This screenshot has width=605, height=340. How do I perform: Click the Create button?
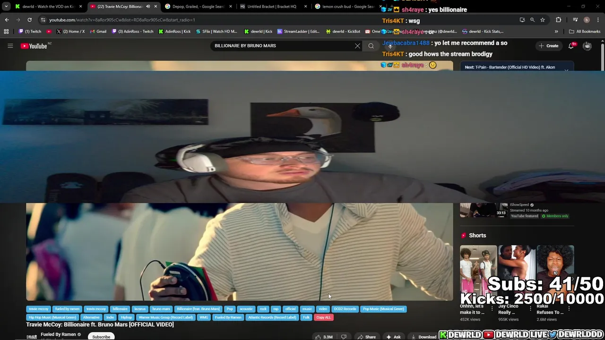(548, 46)
